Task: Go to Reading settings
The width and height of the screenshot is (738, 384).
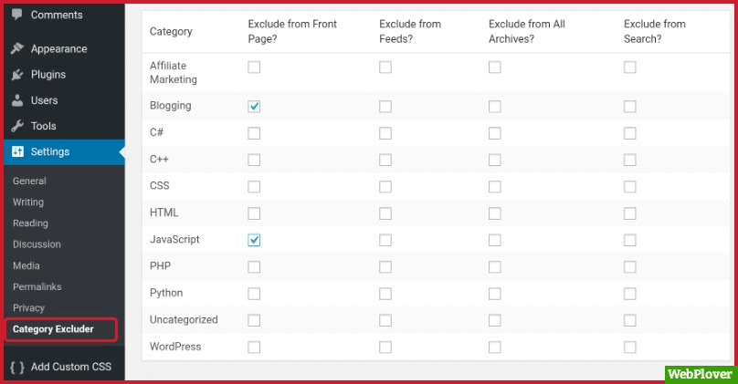Action: tap(30, 223)
